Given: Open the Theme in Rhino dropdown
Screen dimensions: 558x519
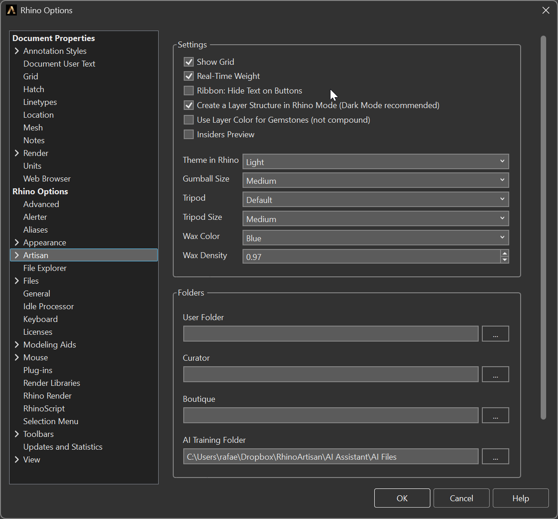Looking at the screenshot, I should coord(376,161).
